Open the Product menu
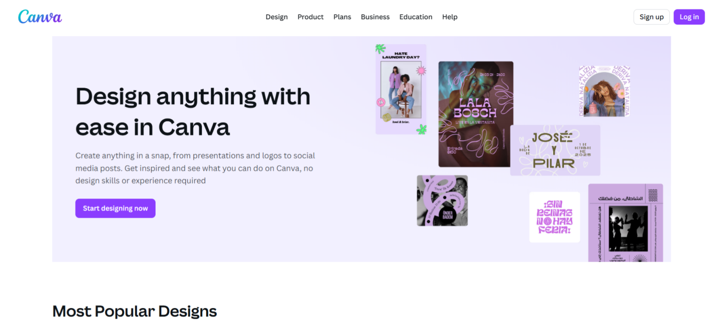 [x=310, y=16]
